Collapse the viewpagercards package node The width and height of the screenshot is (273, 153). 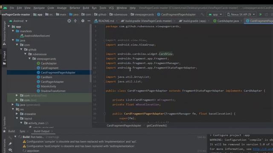pos(29,59)
